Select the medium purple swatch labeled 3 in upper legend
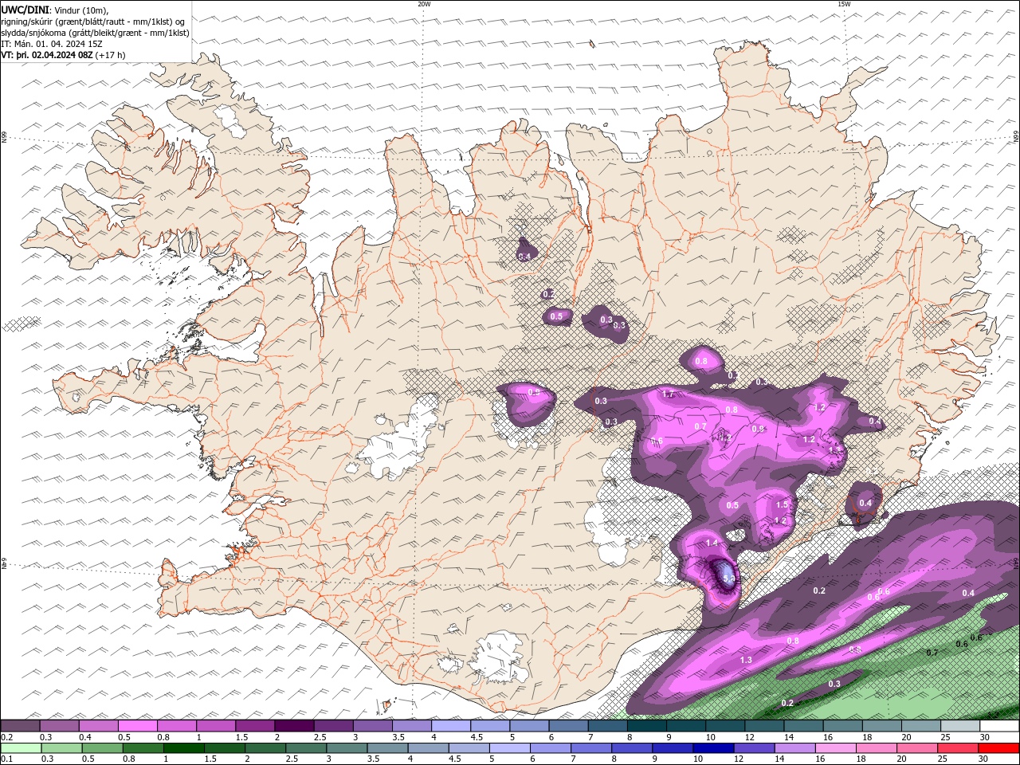 tap(372, 726)
